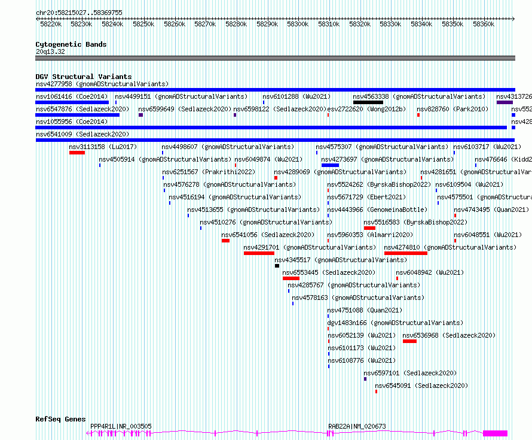Select the nsv1061416 (Coe2014) blue variant bar
532x440 pixels.
(x=72, y=102)
